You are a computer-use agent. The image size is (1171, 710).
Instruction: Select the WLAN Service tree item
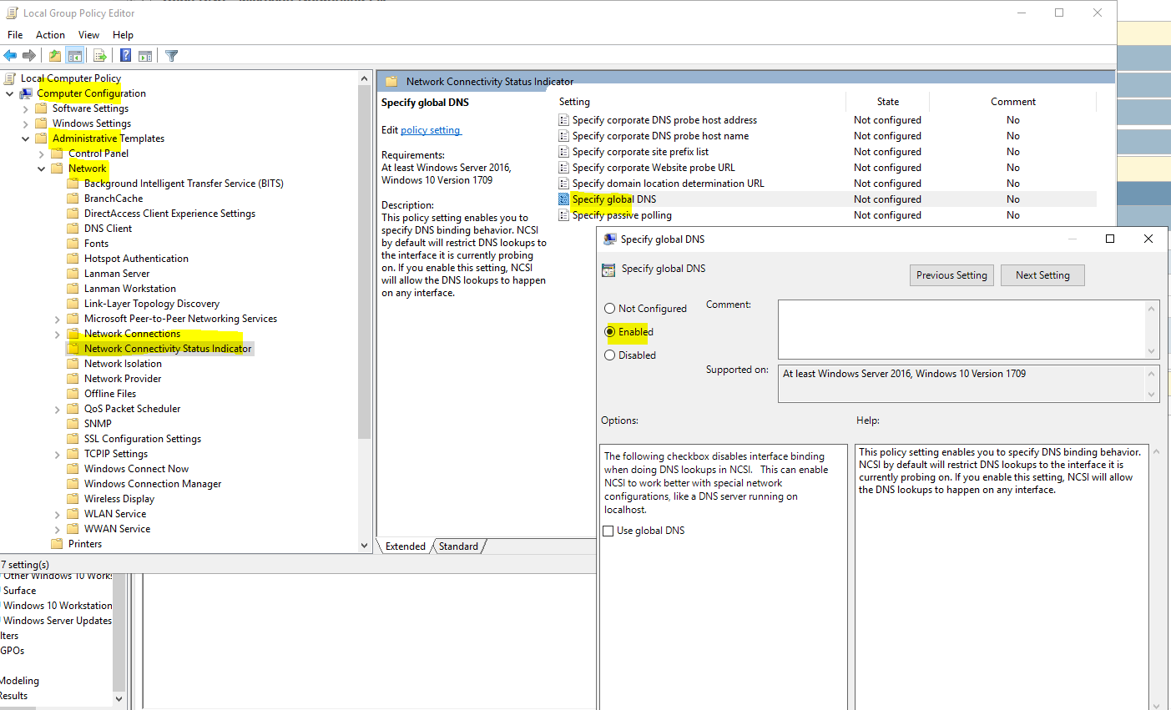point(115,514)
